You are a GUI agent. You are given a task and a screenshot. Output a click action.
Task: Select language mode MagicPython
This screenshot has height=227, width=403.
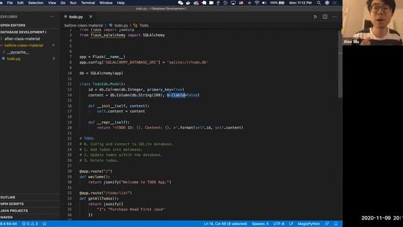pos(309,224)
